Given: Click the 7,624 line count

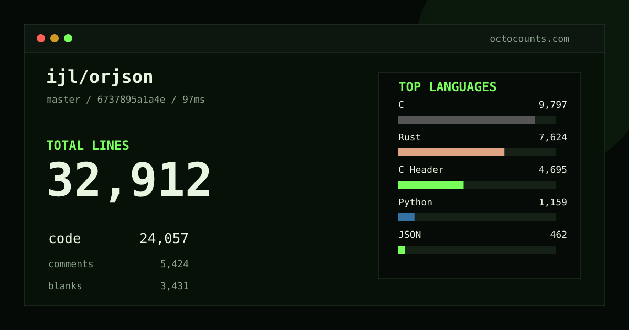Looking at the screenshot, I should (x=553, y=137).
